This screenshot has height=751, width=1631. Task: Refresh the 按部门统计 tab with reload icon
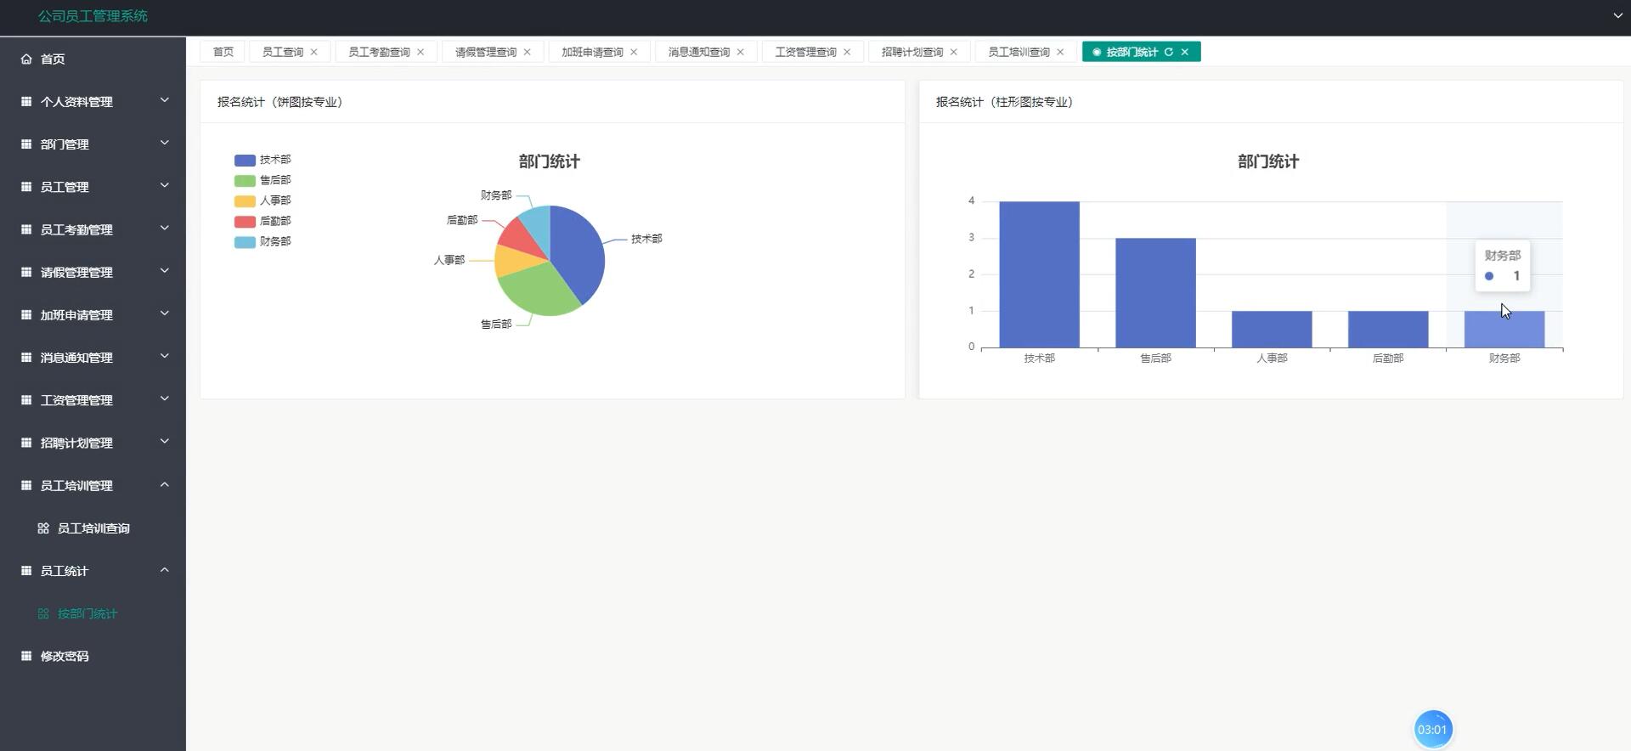pyautogui.click(x=1169, y=52)
